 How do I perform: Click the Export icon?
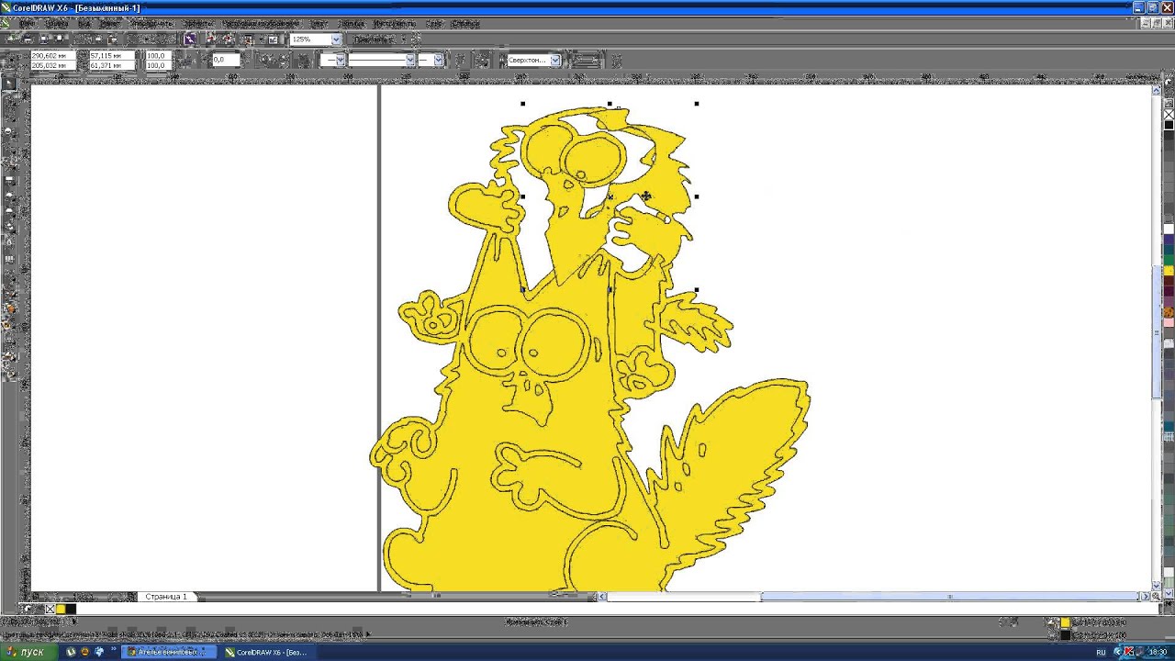pyautogui.click(x=226, y=39)
